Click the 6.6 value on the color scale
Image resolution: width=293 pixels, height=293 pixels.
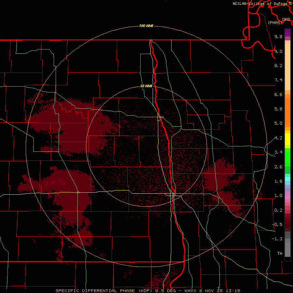(278, 94)
